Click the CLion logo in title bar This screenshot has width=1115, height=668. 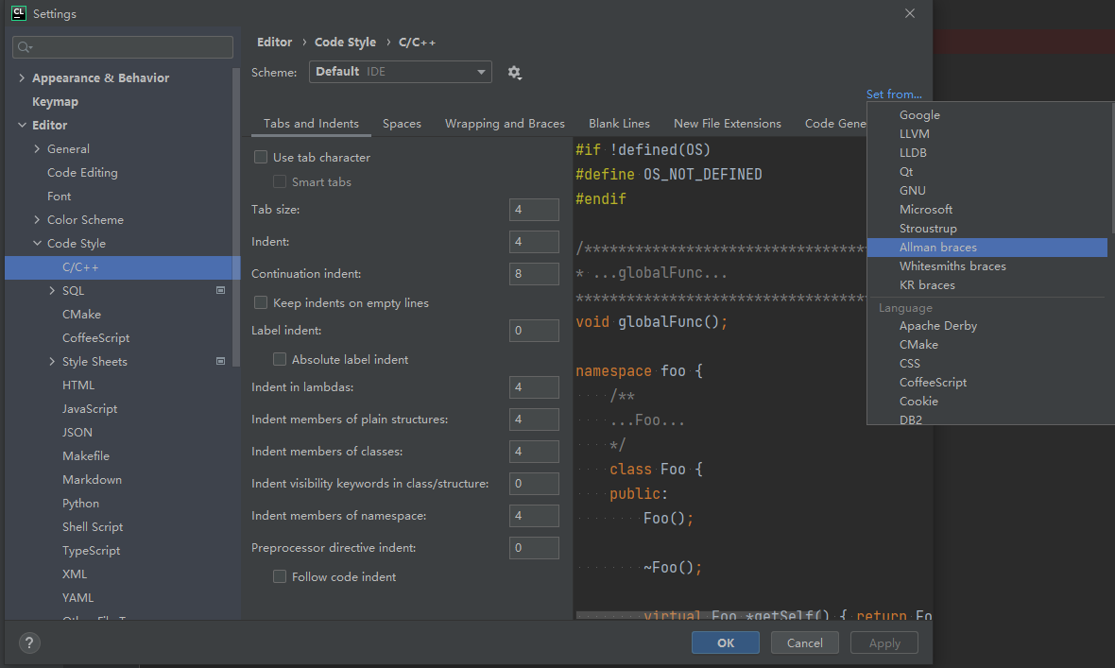click(19, 13)
